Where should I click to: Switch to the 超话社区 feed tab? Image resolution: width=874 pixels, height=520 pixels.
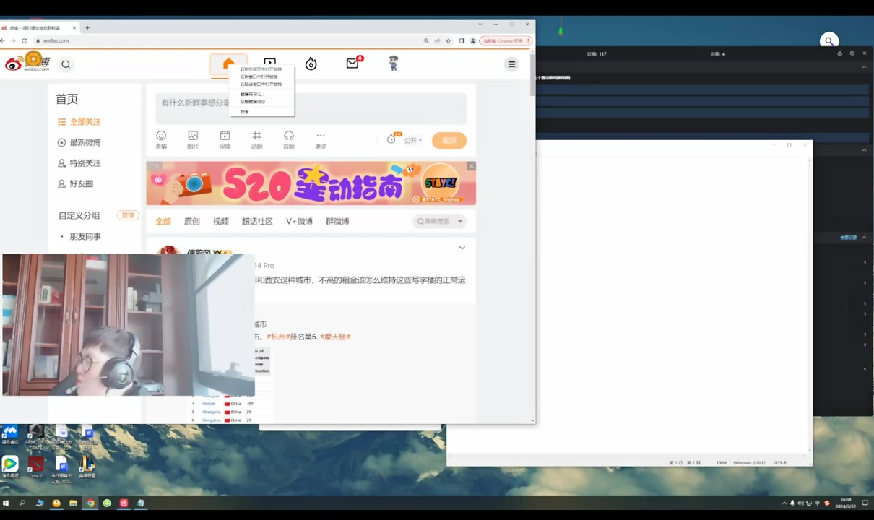pos(257,221)
